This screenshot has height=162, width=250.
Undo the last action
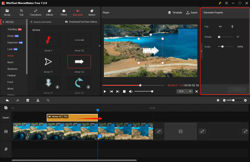click(7, 100)
